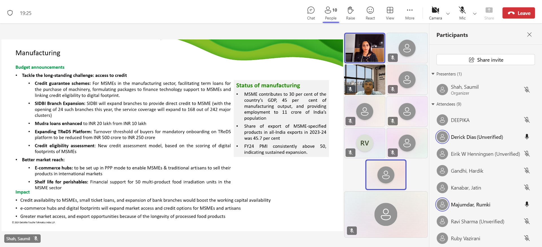Collapse the Attendees section

[x=433, y=104]
